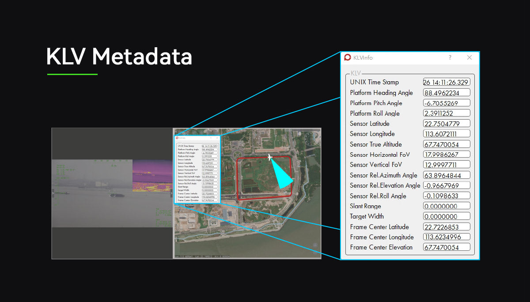Edit the UNIX Time Stamp value field
The height and width of the screenshot is (302, 530).
coord(447,82)
